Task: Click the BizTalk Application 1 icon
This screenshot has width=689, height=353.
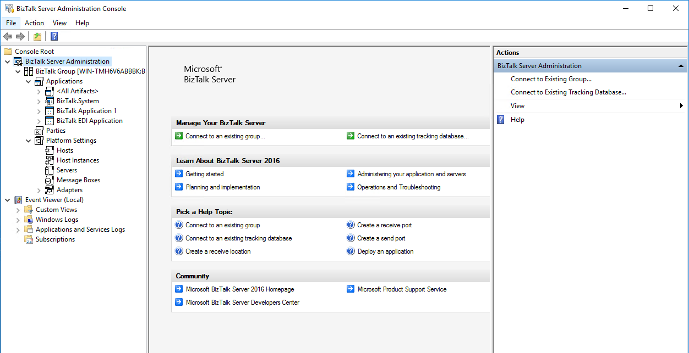Action: coord(50,111)
